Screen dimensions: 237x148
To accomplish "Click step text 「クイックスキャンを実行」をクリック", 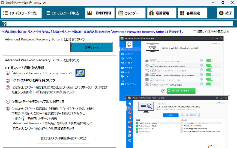I will click(33, 80).
